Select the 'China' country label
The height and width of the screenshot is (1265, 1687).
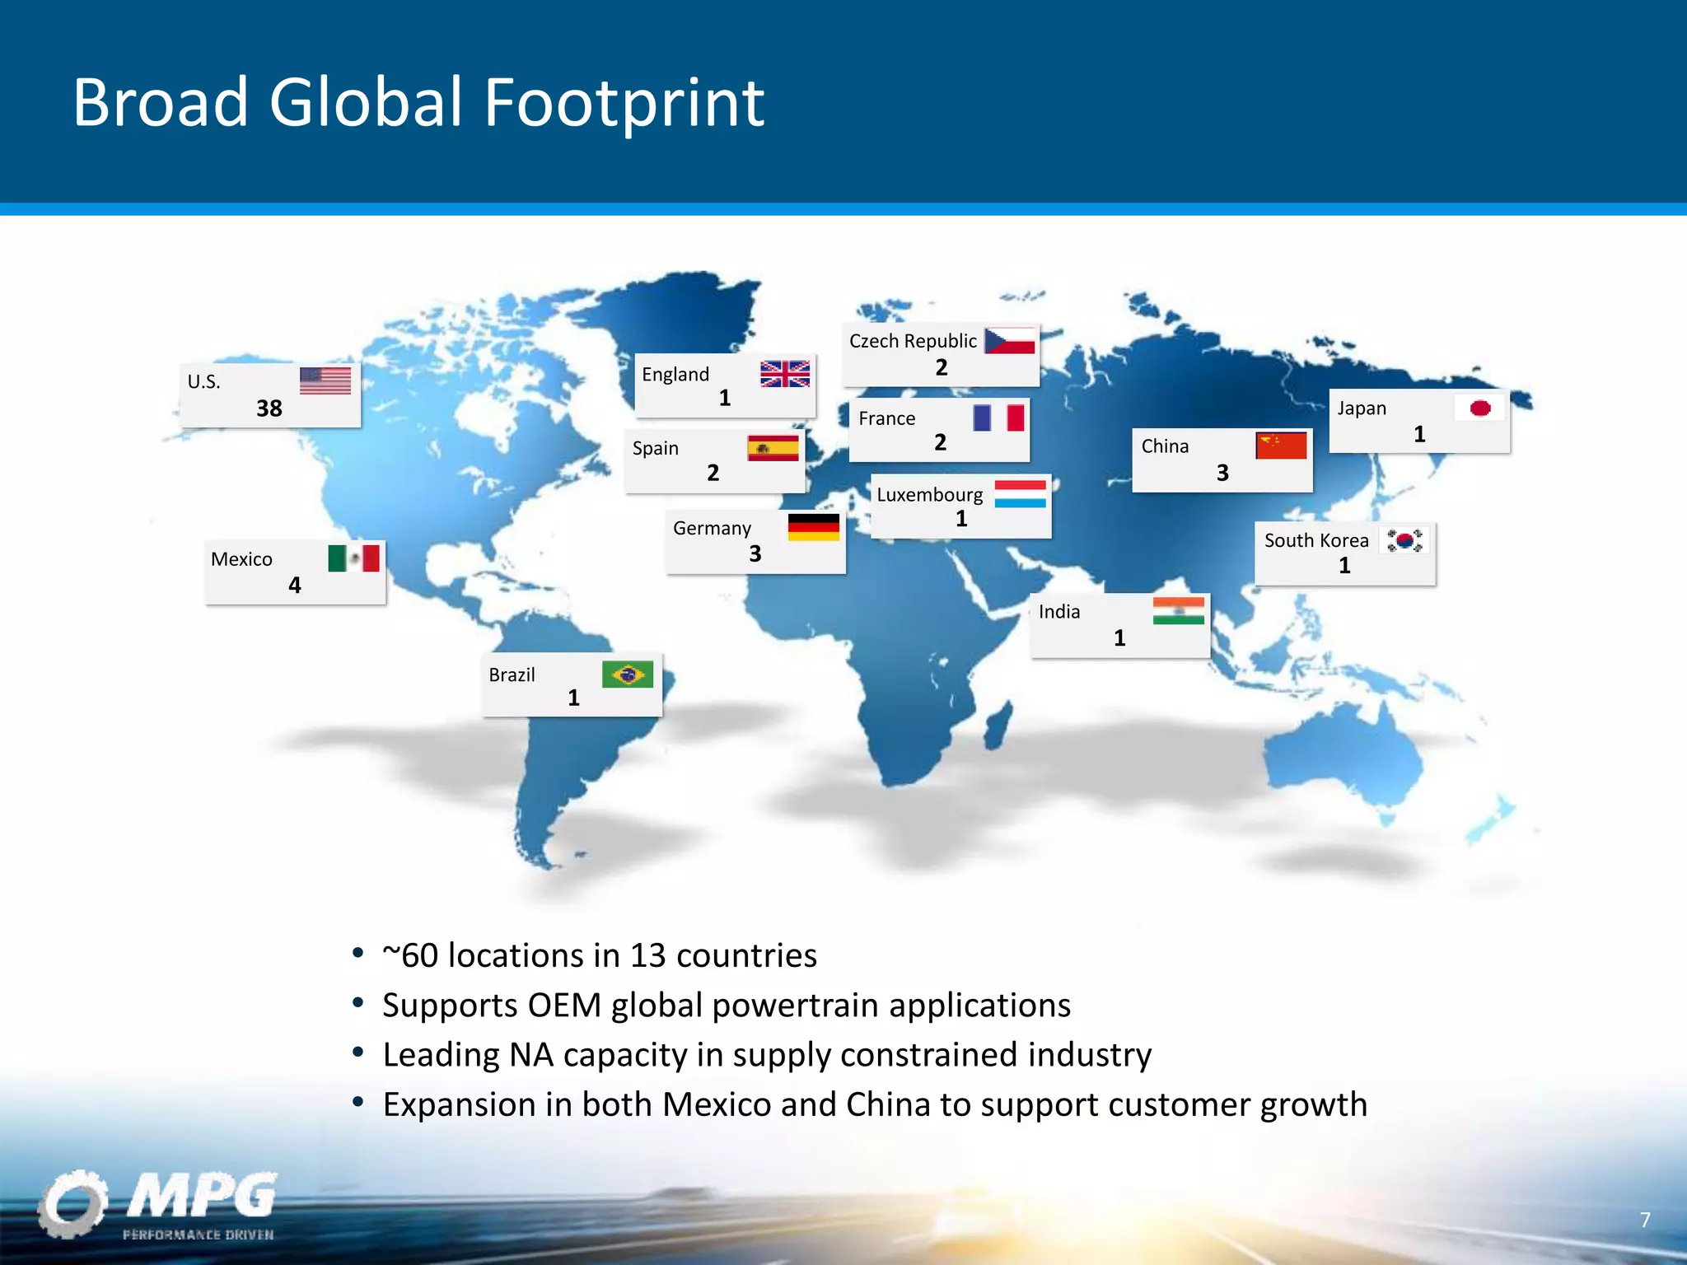(1165, 446)
